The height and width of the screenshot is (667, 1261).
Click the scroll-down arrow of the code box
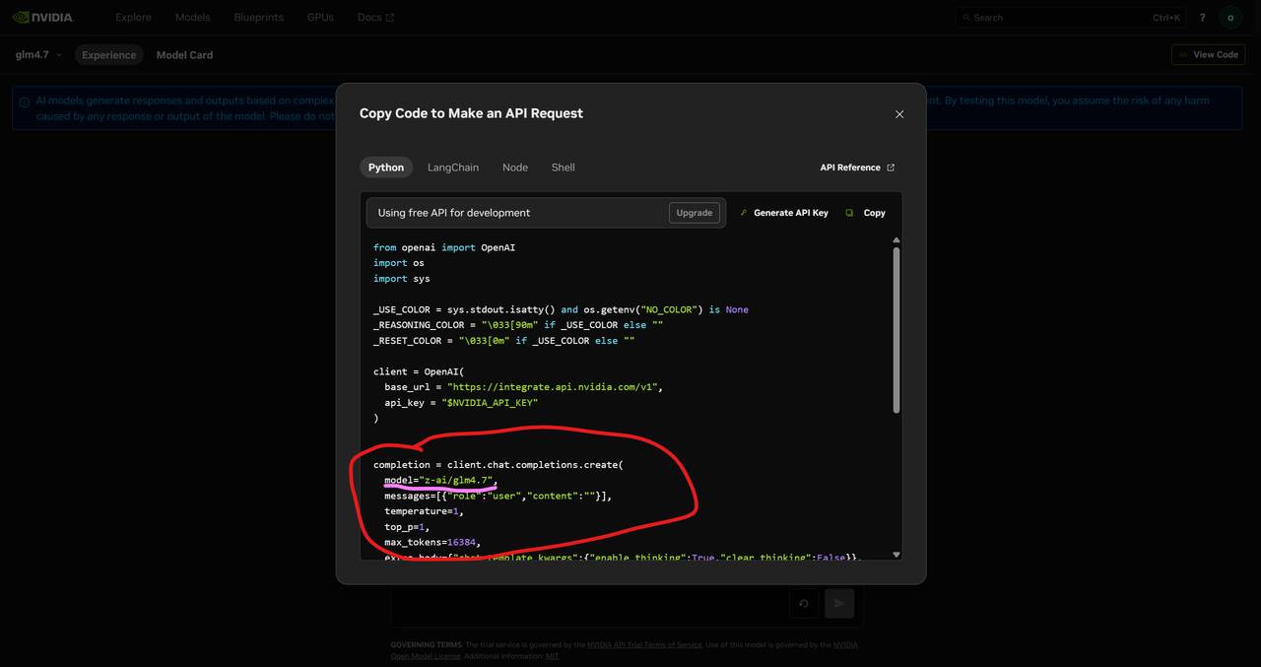[896, 555]
